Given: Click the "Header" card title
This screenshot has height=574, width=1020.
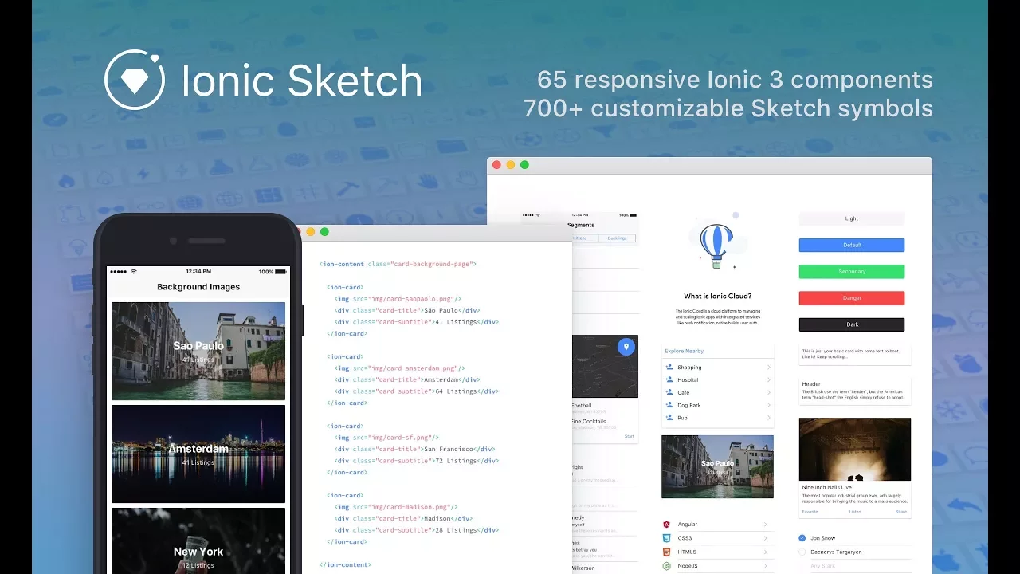Looking at the screenshot, I should [811, 384].
